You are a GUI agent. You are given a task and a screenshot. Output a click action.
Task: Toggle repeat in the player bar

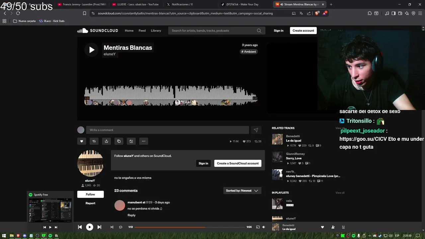[x=121, y=227]
